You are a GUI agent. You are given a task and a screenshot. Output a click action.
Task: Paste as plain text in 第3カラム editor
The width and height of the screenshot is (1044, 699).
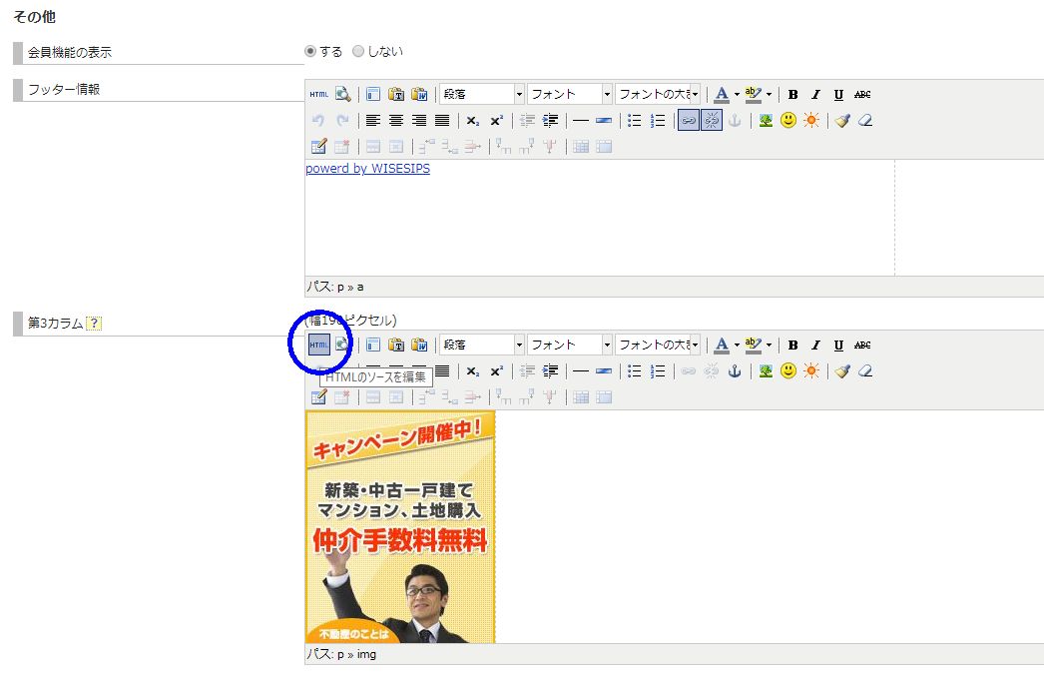click(x=396, y=346)
